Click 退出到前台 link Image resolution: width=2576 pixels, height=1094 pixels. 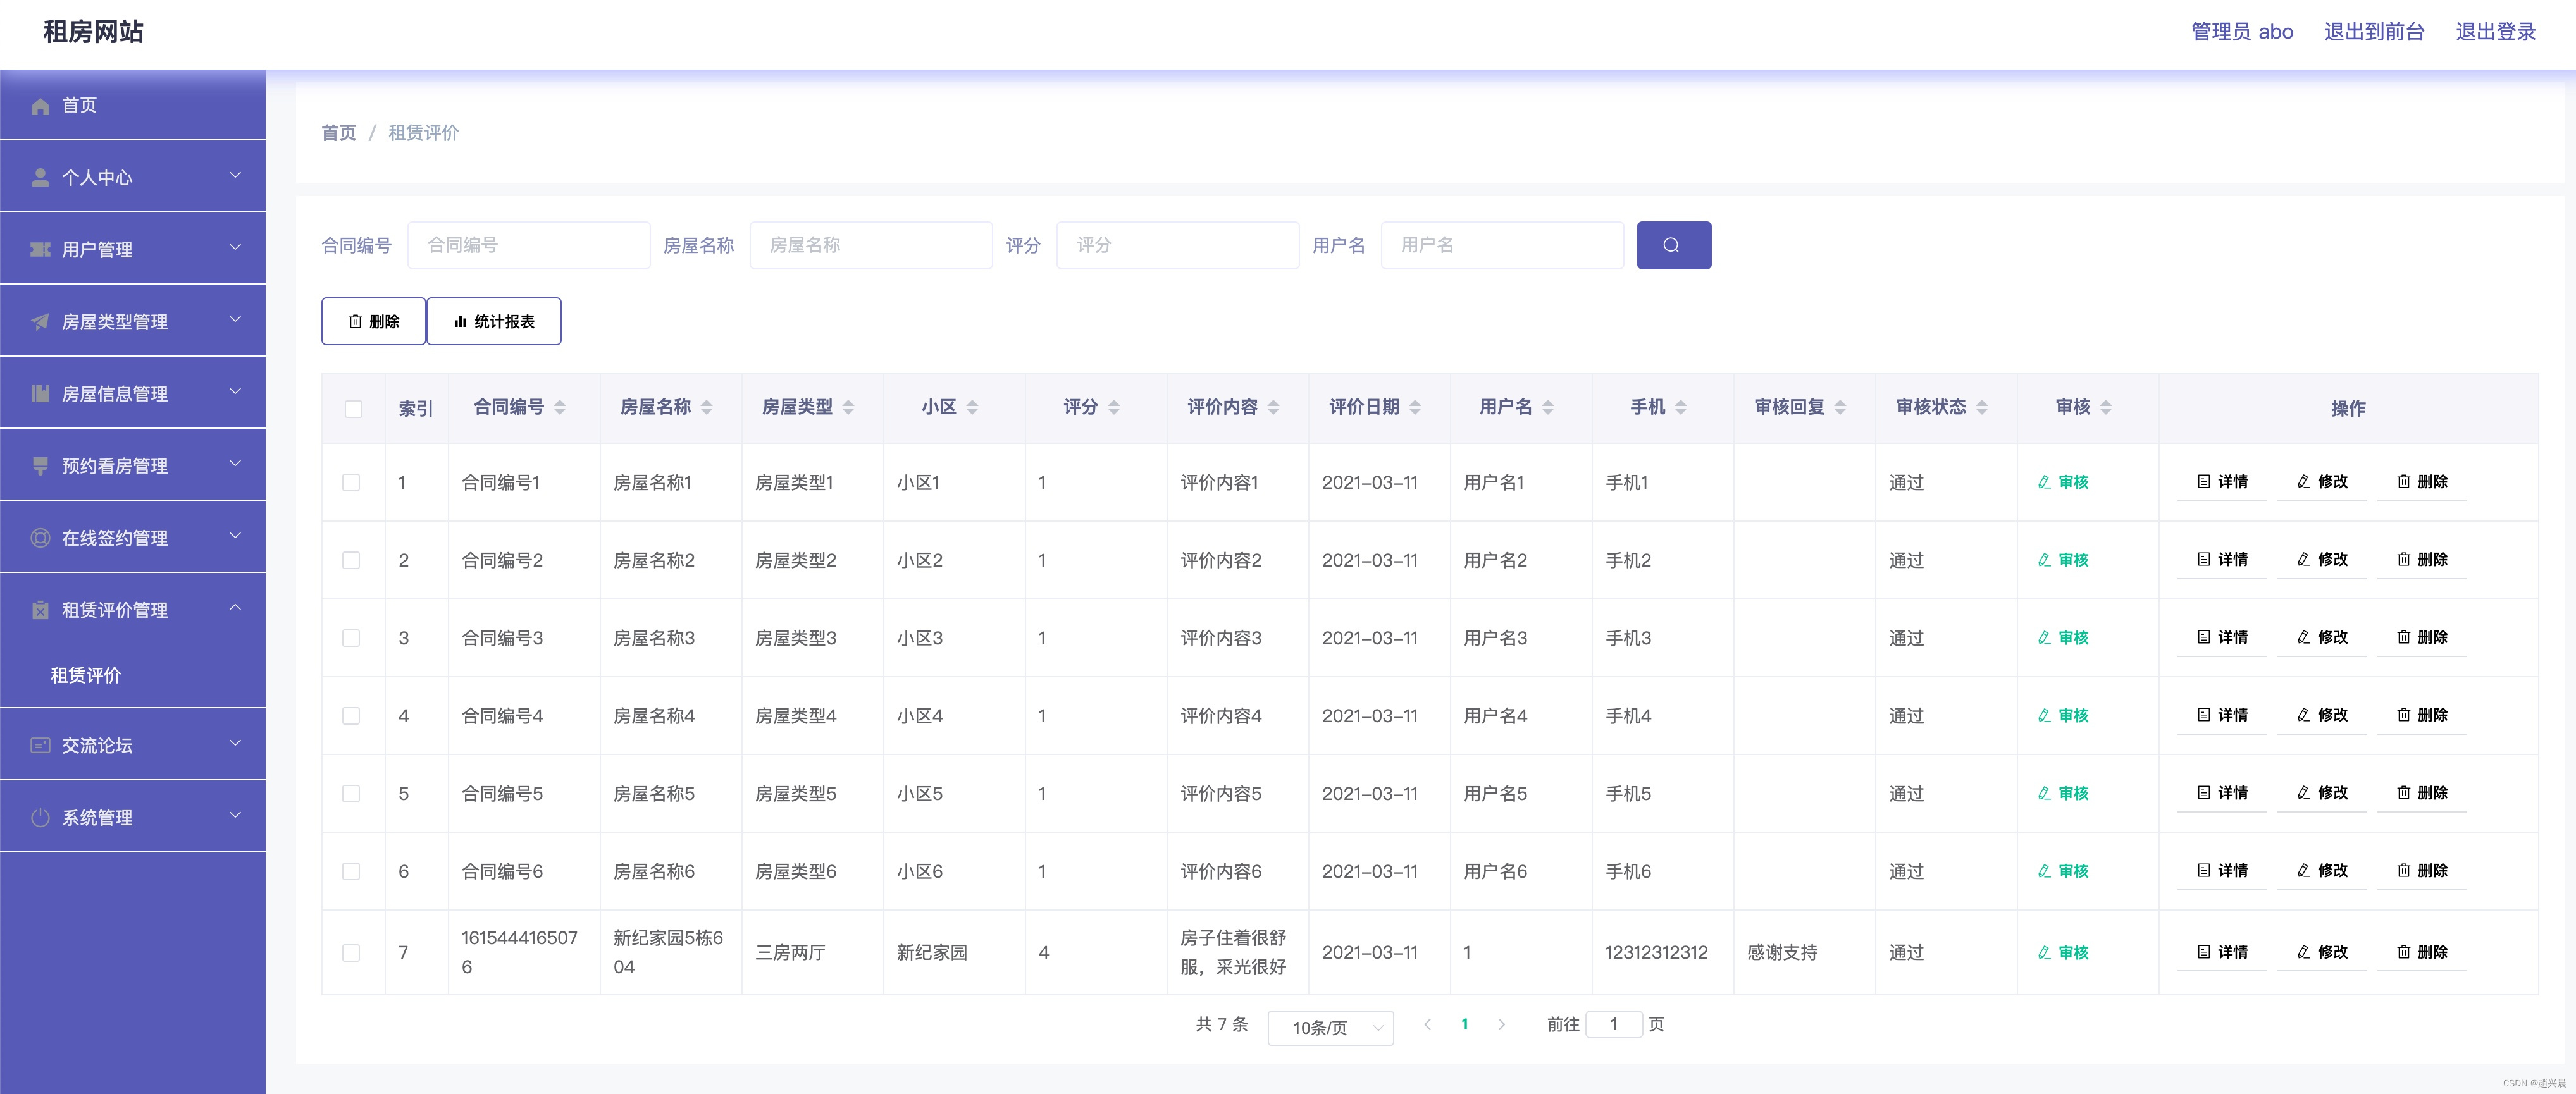click(2374, 32)
